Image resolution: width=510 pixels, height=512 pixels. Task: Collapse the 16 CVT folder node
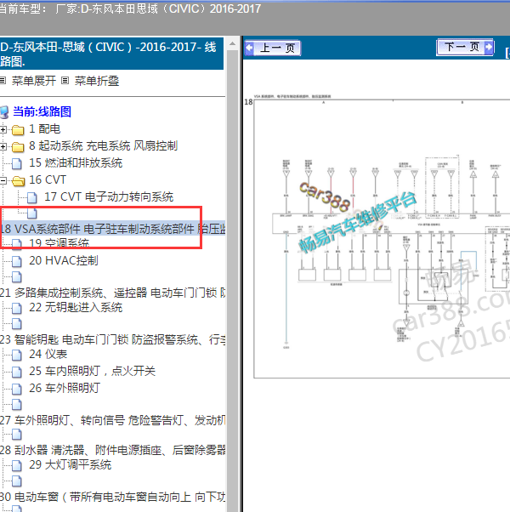tap(3, 180)
